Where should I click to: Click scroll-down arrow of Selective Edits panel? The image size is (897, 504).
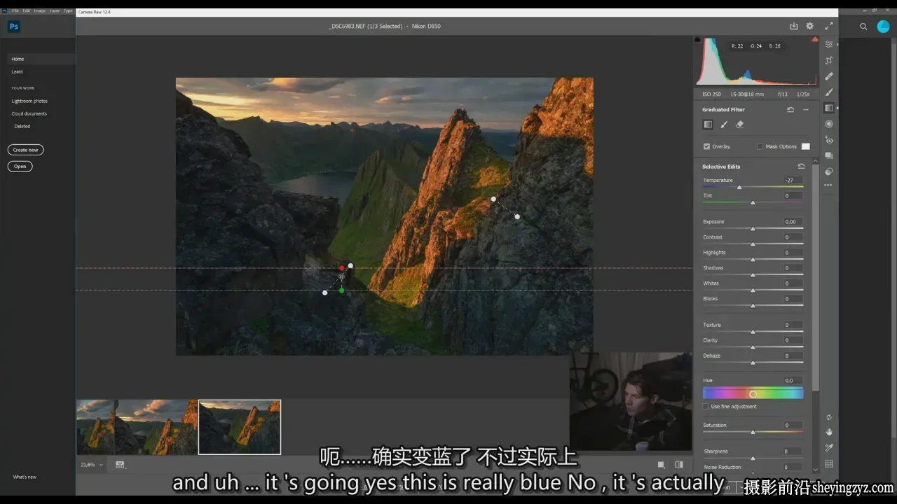(816, 470)
